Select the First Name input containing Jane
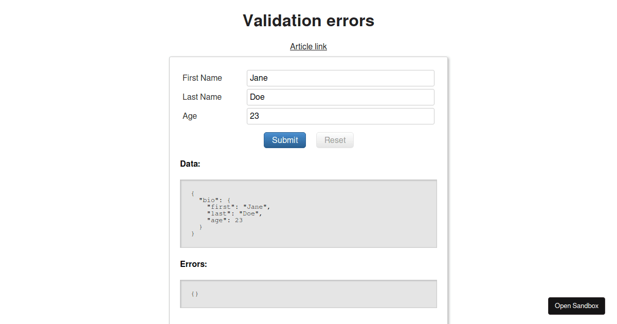Viewport: 617px width, 324px height. [340, 78]
